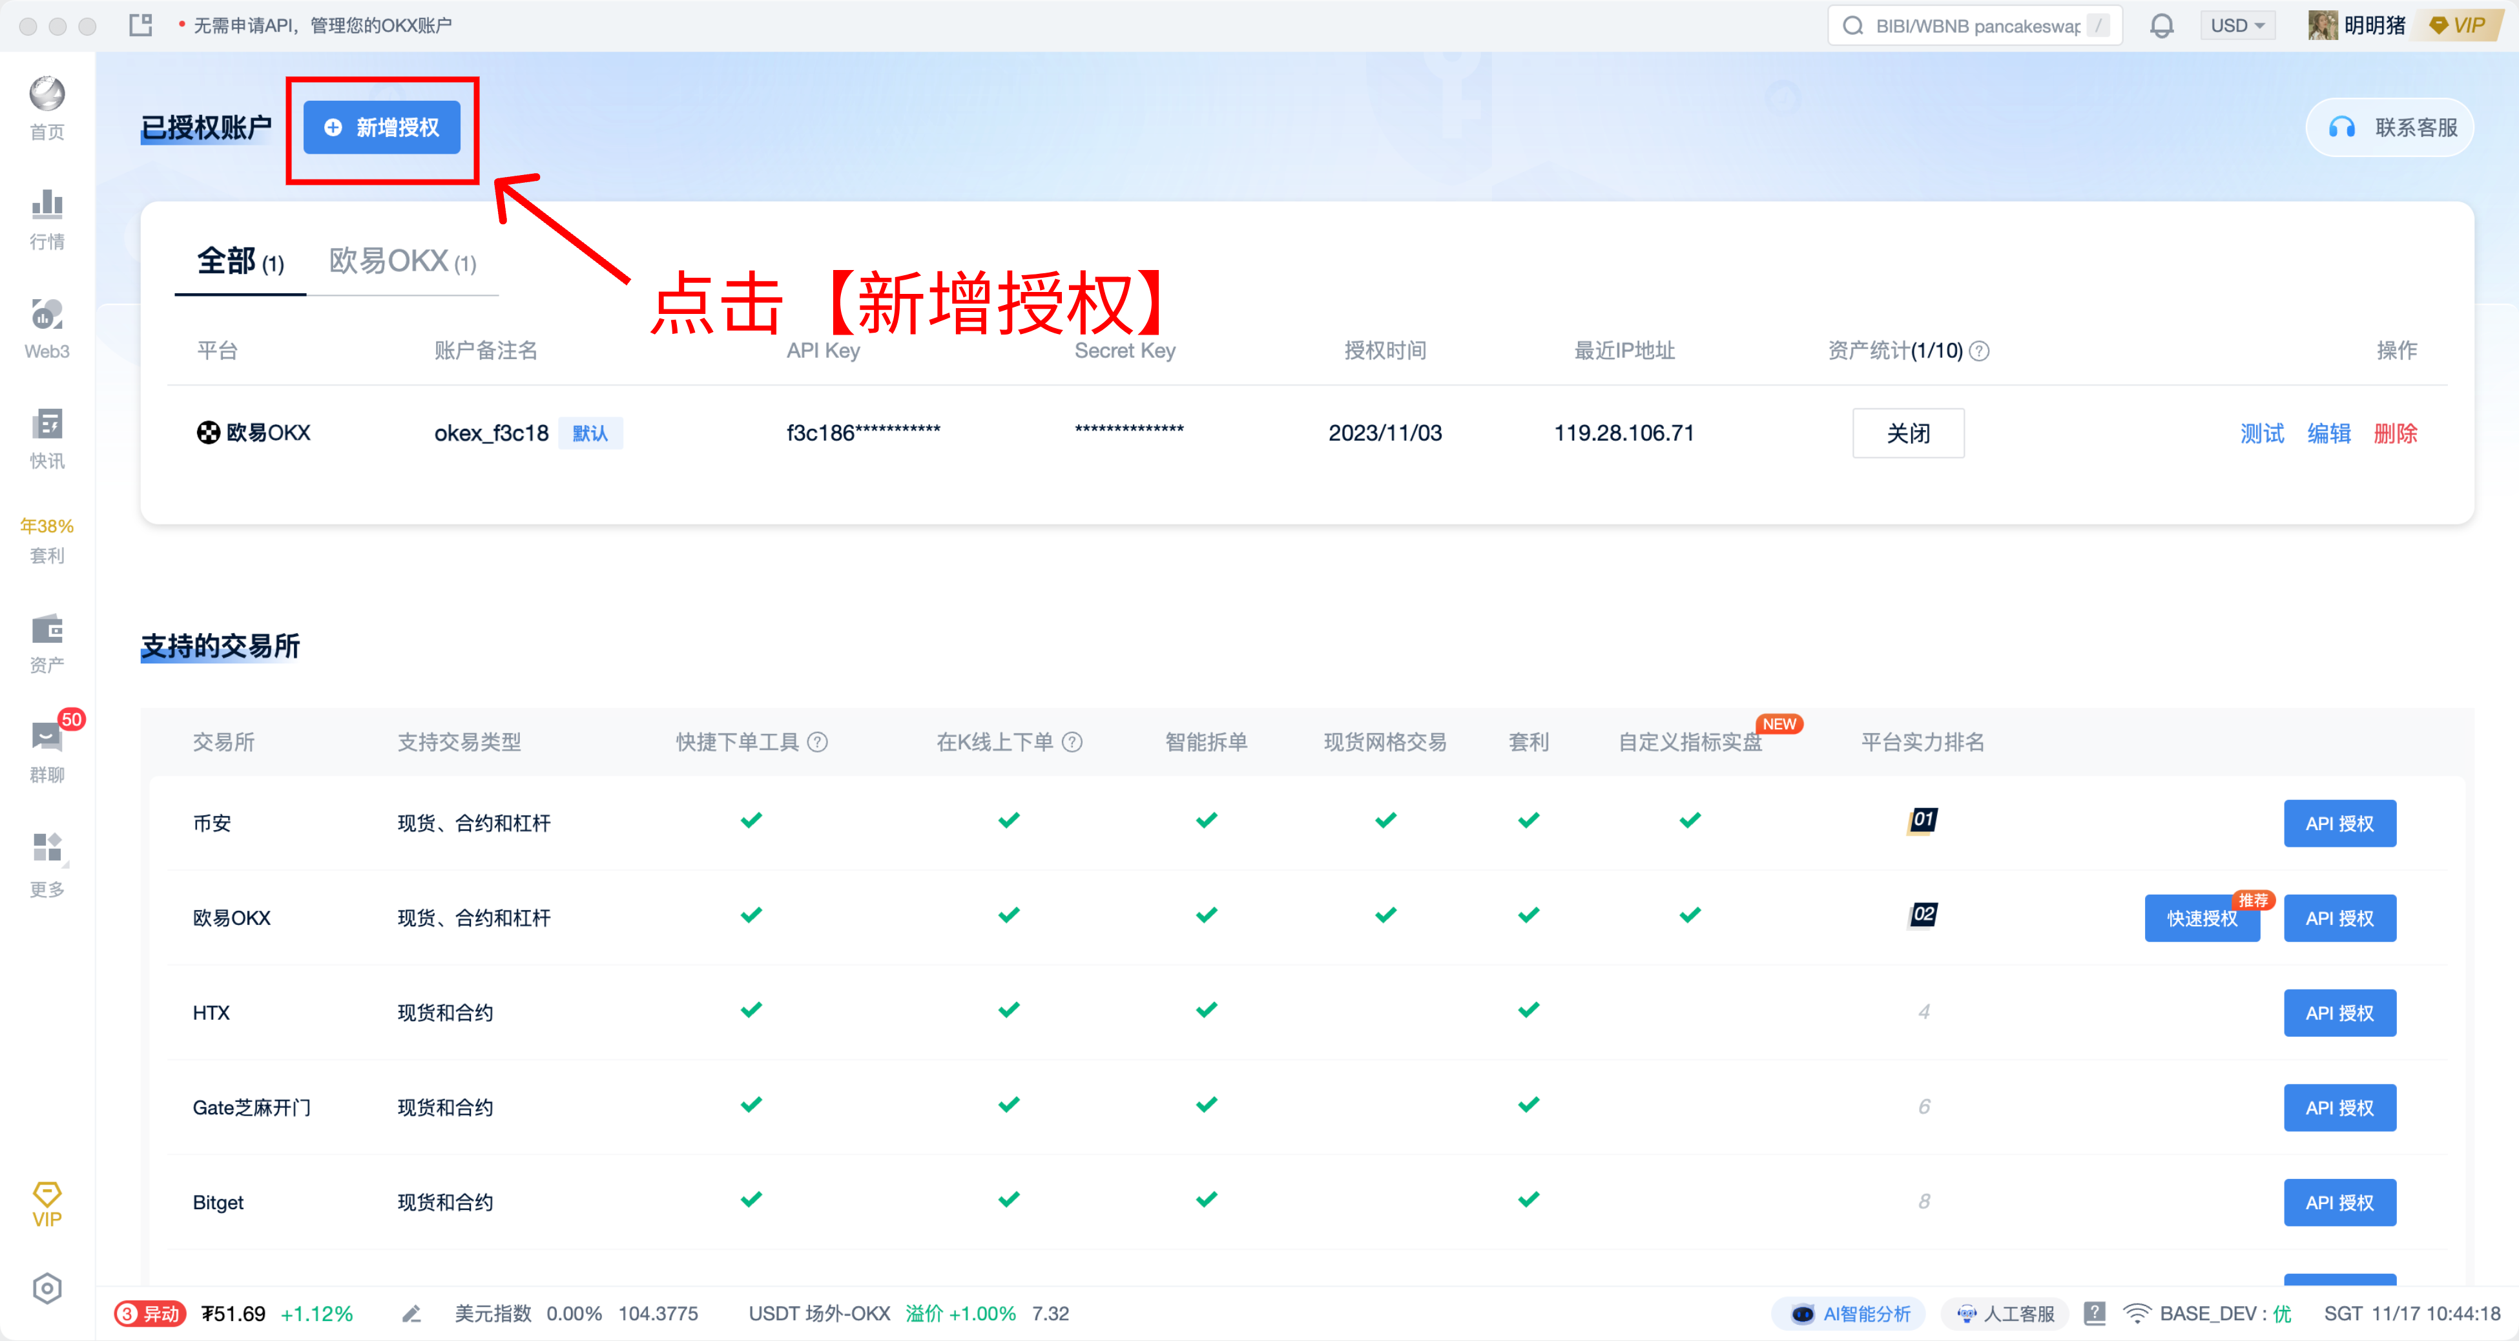Click the BASE_DEV : 优 network status
The image size is (2519, 1341).
[2224, 1314]
